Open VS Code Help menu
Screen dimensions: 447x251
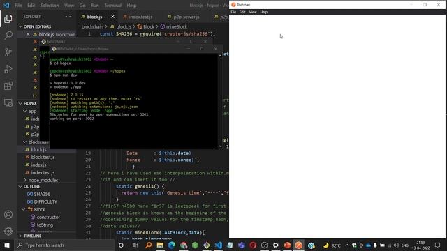pyautogui.click(x=131, y=6)
